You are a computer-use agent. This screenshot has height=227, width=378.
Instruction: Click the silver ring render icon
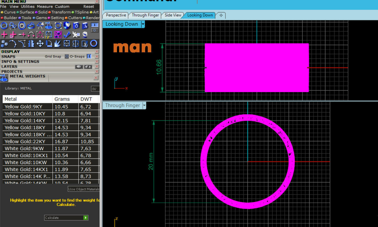pyautogui.click(x=85, y=35)
